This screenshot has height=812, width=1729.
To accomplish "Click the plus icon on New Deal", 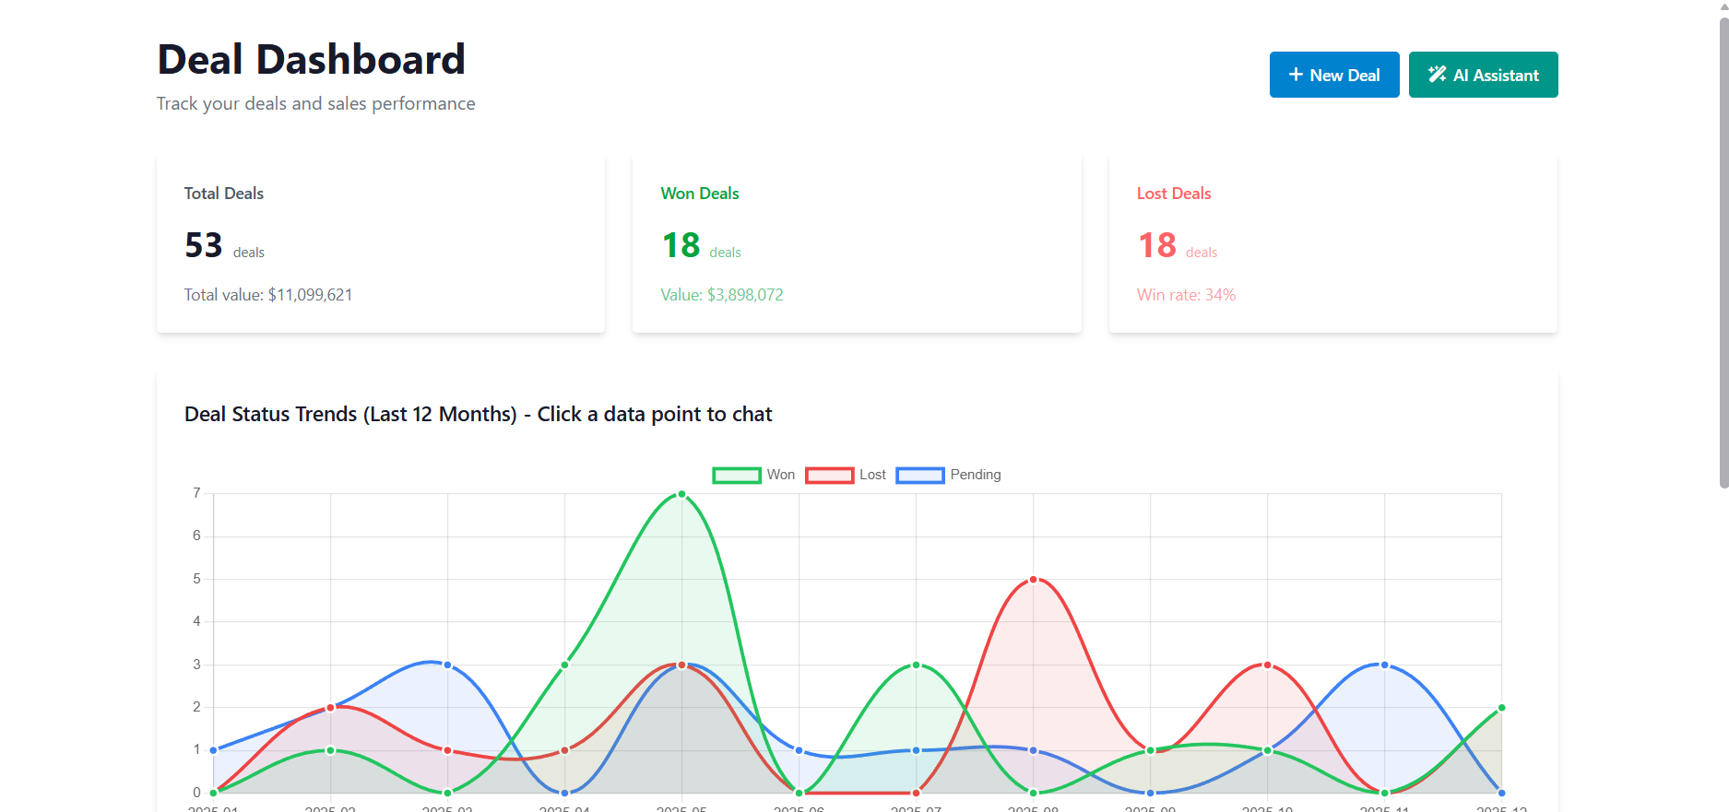I will (1296, 75).
